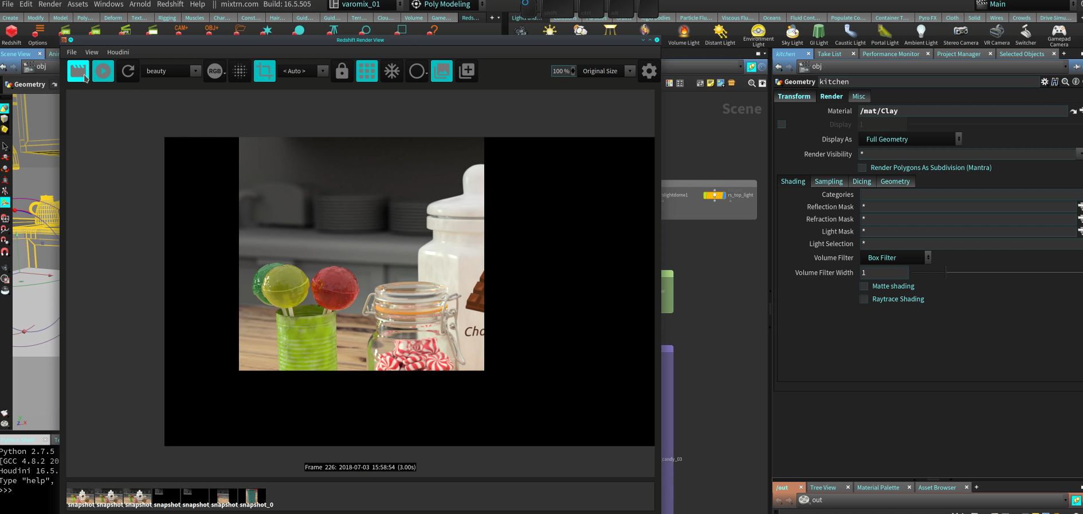Enable Raytrace Shading checkbox

(x=864, y=299)
